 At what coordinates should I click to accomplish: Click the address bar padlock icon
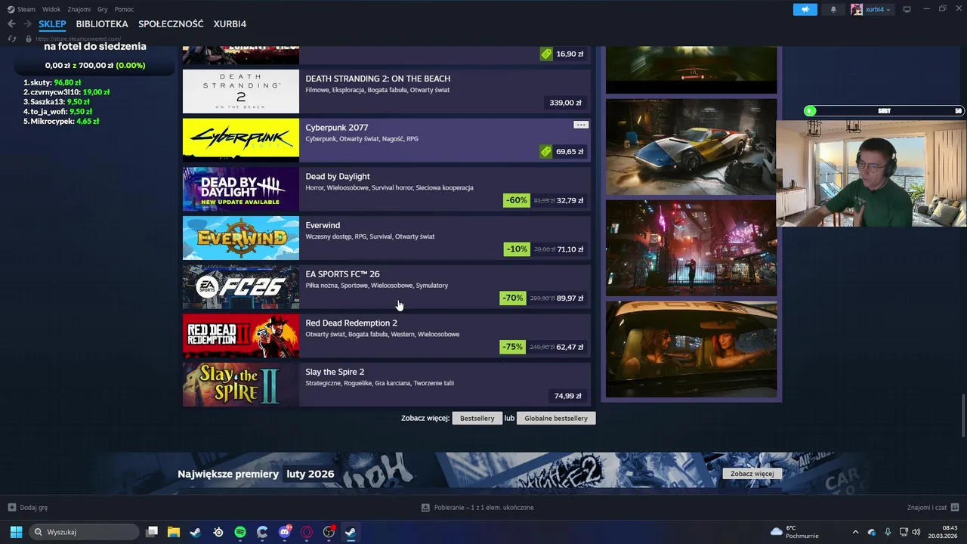(x=29, y=39)
